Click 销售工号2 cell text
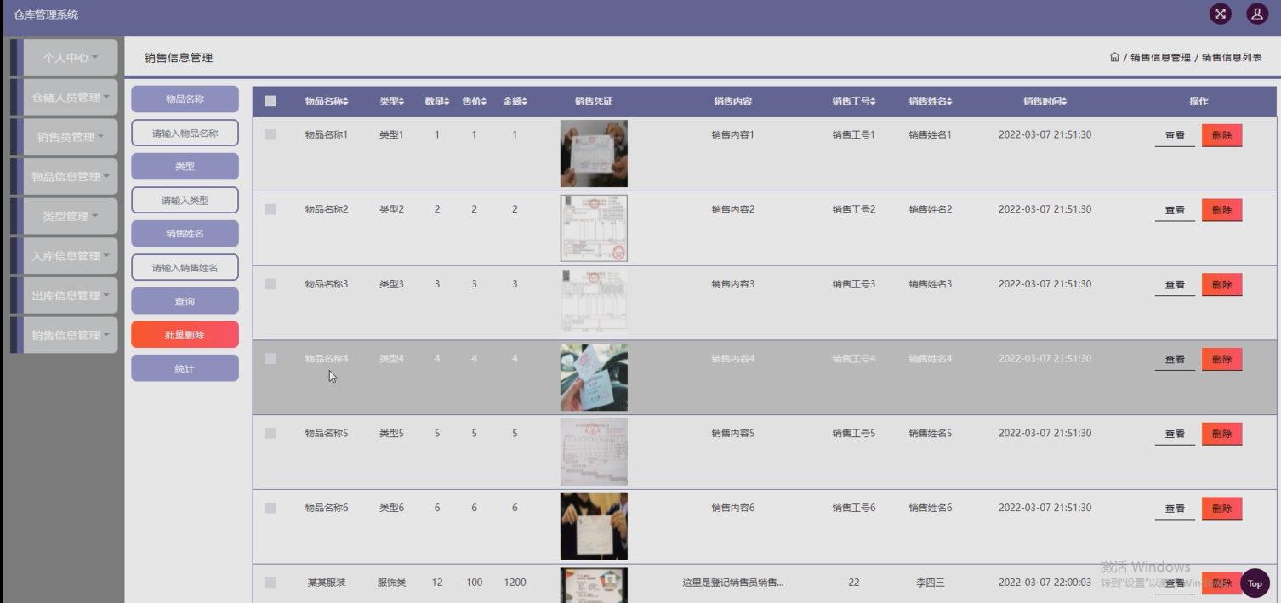This screenshot has width=1281, height=603. [853, 209]
